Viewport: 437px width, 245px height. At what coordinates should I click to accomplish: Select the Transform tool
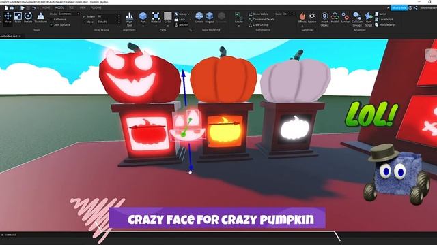coord(41,18)
